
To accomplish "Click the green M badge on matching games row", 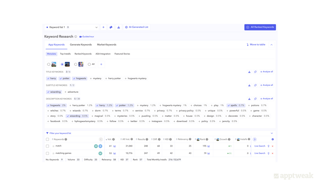I will (x=100, y=154).
